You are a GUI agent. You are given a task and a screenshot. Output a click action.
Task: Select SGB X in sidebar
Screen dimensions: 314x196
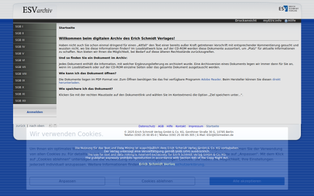tap(35, 87)
